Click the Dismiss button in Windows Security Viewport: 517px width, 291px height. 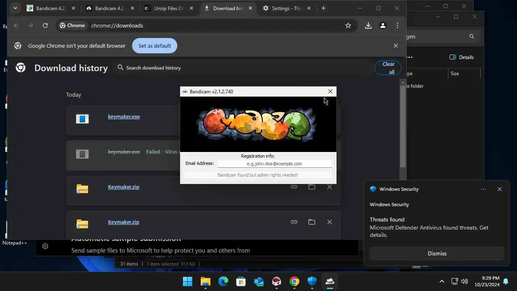(437, 253)
